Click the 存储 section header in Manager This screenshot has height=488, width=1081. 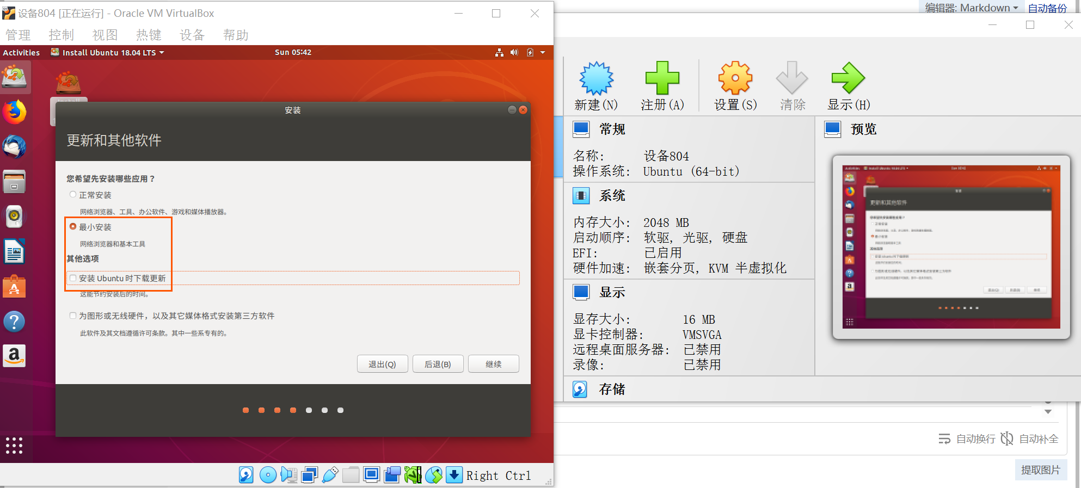pos(612,389)
